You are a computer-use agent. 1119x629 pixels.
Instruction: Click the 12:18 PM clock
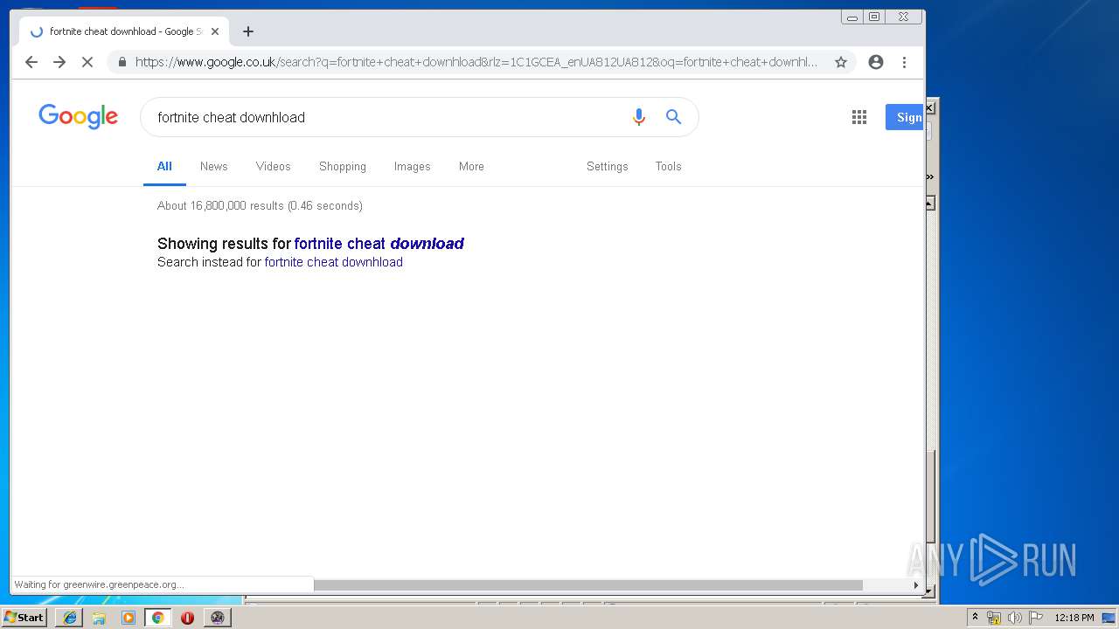1074,618
